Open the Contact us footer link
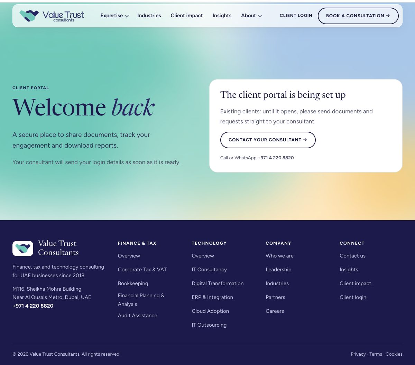 point(352,256)
